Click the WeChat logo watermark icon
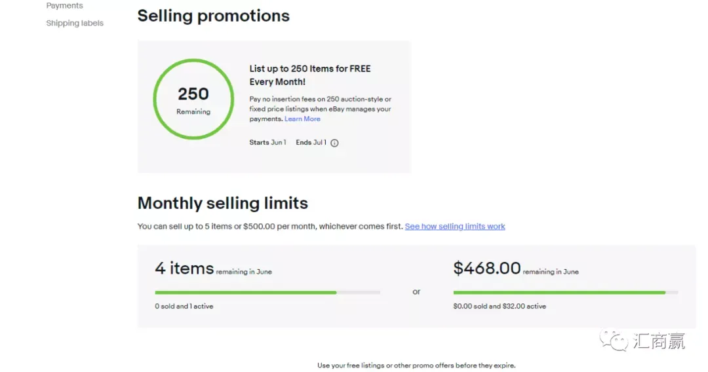 coord(614,341)
